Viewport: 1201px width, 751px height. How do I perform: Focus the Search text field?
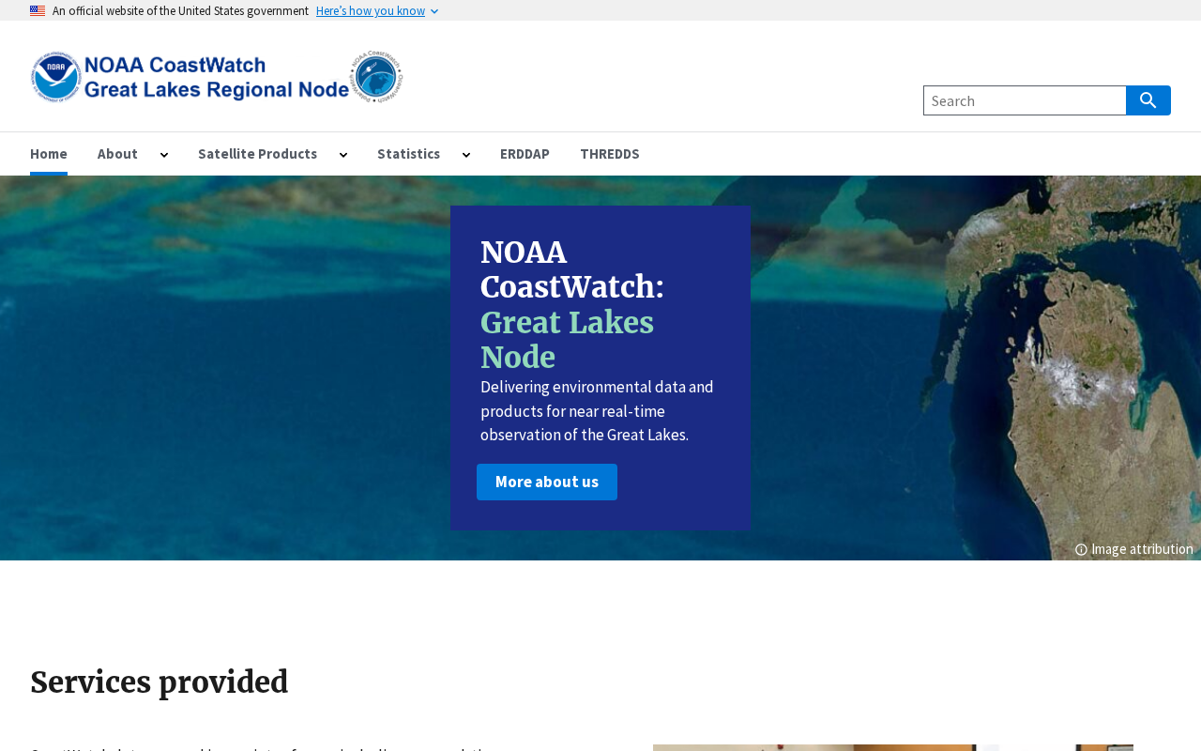click(1025, 100)
